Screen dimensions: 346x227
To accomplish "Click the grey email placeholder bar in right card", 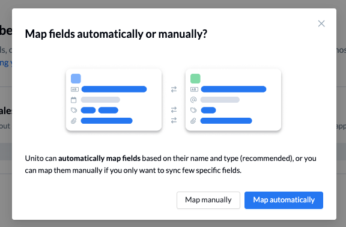I will (220, 100).
